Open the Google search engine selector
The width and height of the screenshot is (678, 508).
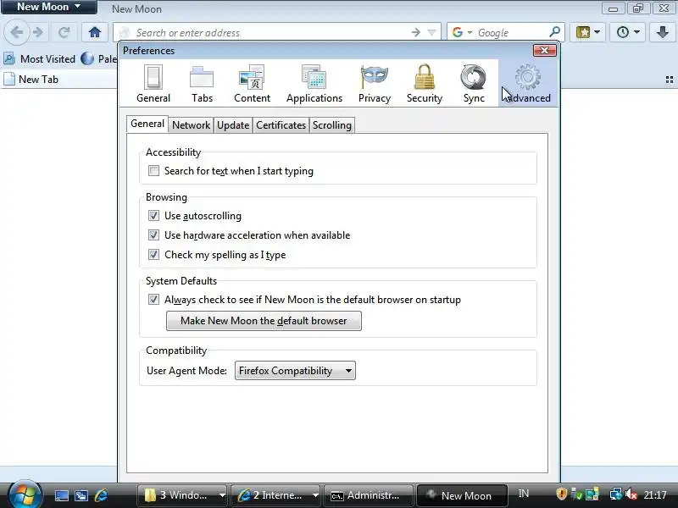(462, 32)
